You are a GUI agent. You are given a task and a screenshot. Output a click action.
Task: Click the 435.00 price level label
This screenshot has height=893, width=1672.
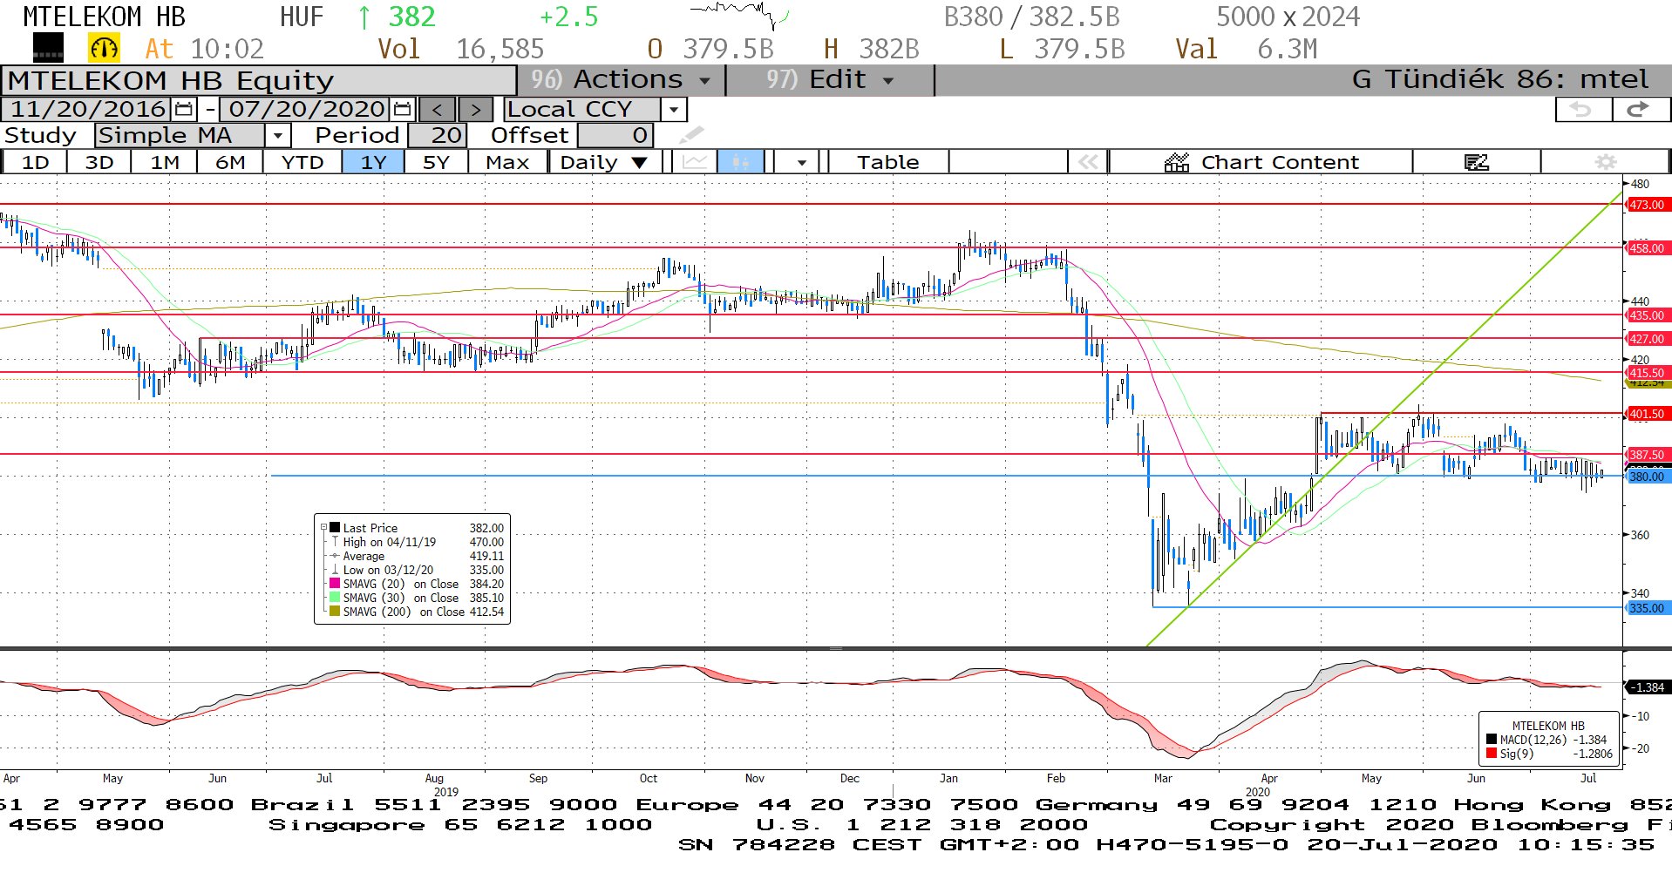[x=1648, y=315]
